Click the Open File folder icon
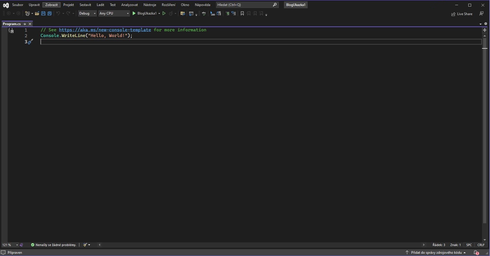Viewport: 490px width, 256px height. coord(37,13)
